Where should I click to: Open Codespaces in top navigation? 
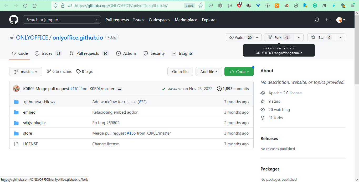point(160,20)
